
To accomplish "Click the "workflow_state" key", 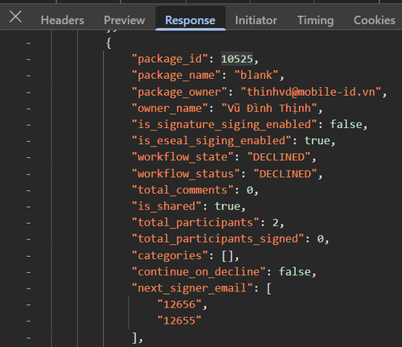I will pyautogui.click(x=183, y=157).
